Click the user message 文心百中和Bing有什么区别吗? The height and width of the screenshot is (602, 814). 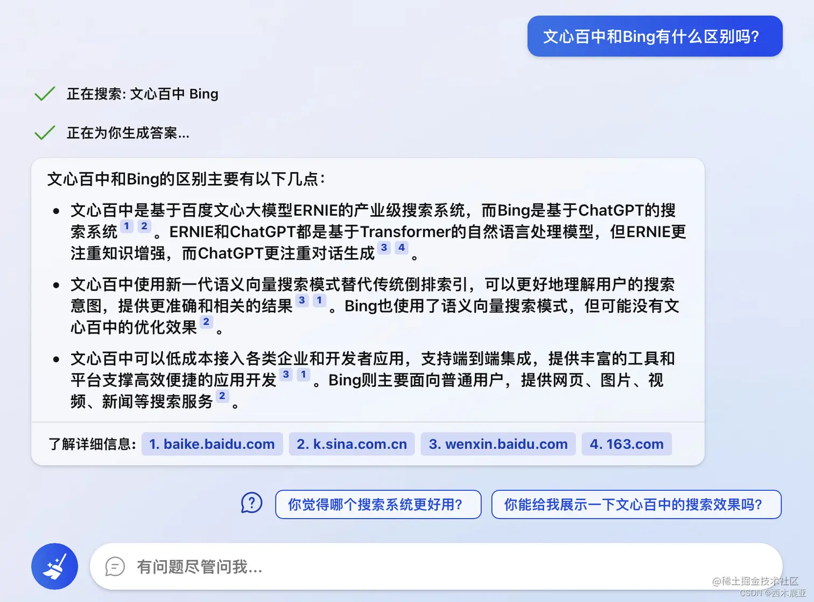coord(655,36)
